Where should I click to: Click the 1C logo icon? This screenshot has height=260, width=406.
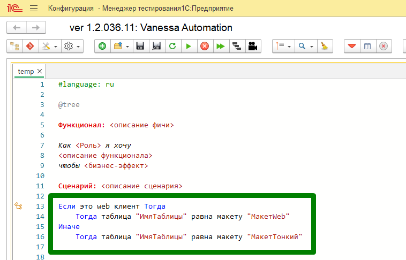pos(14,8)
